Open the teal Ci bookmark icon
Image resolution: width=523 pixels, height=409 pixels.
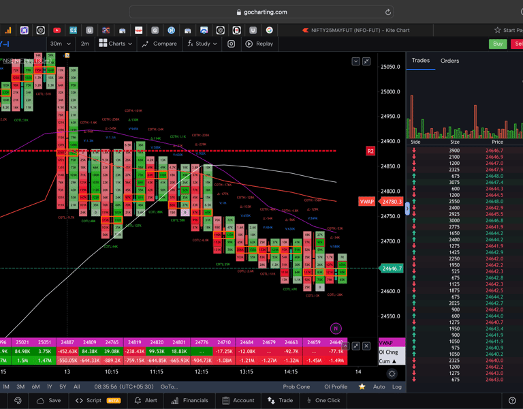click(73, 31)
